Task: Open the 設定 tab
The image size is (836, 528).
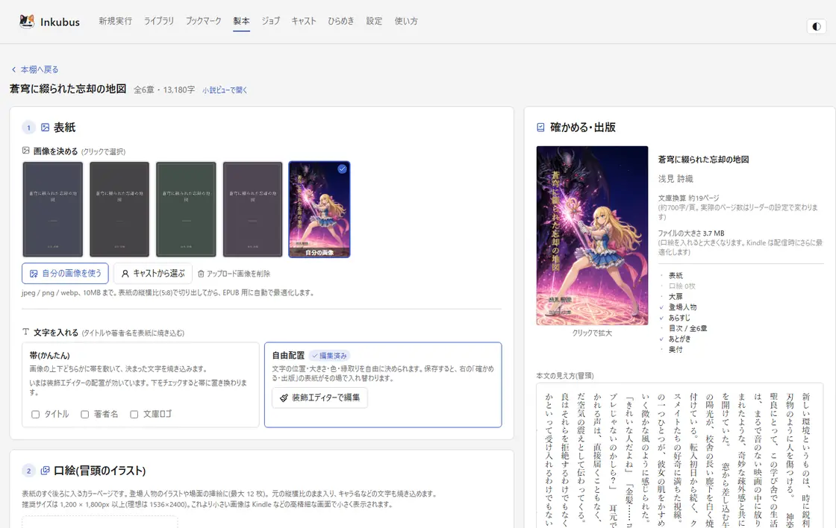Action: tap(374, 22)
